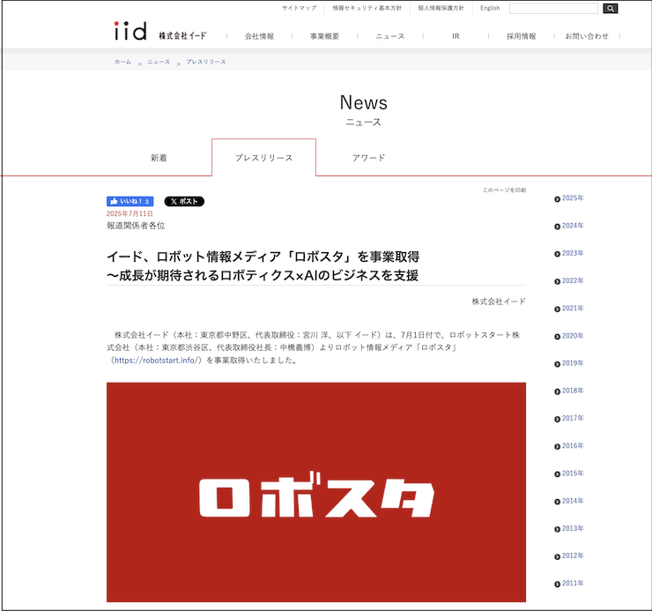652x611 pixels.
Task: Switch to the アワード tab
Action: (x=368, y=158)
